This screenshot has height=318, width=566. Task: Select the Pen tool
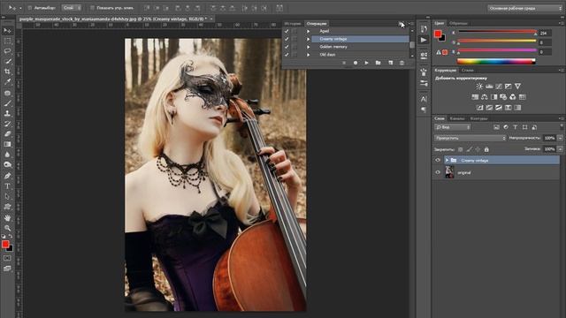(x=7, y=176)
